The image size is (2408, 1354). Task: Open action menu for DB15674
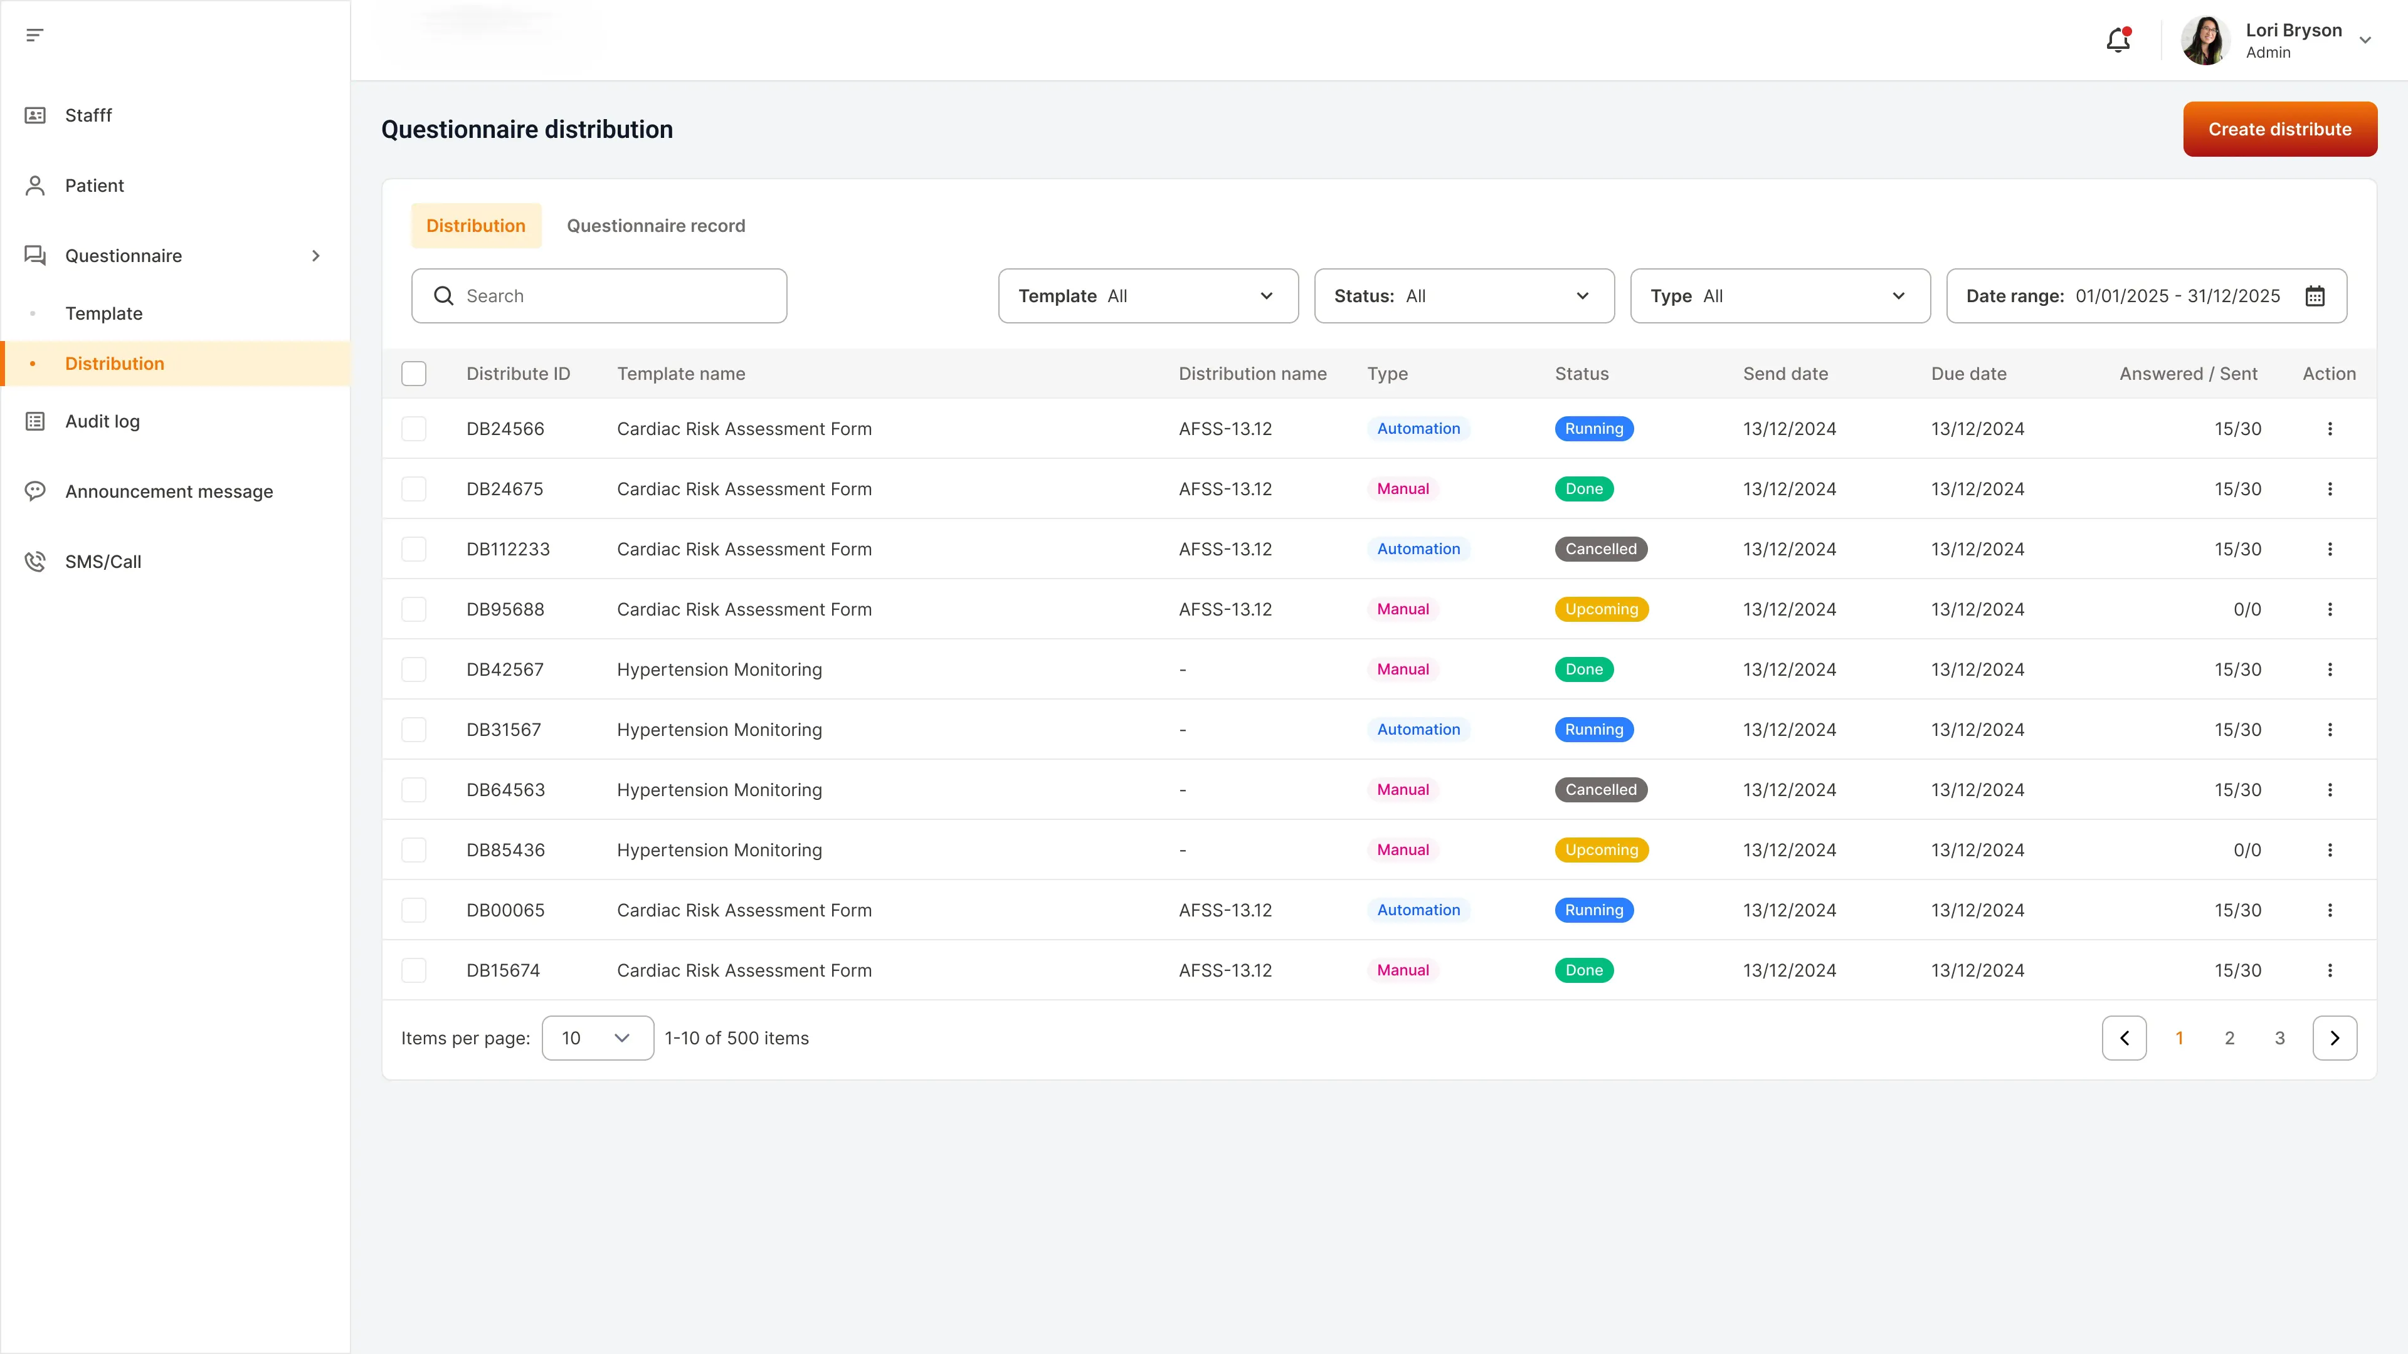click(x=2330, y=970)
